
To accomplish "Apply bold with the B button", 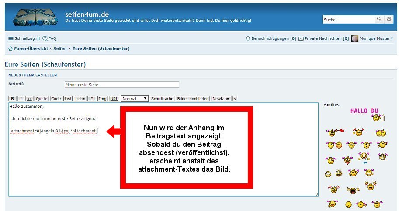I will pyautogui.click(x=12, y=99).
